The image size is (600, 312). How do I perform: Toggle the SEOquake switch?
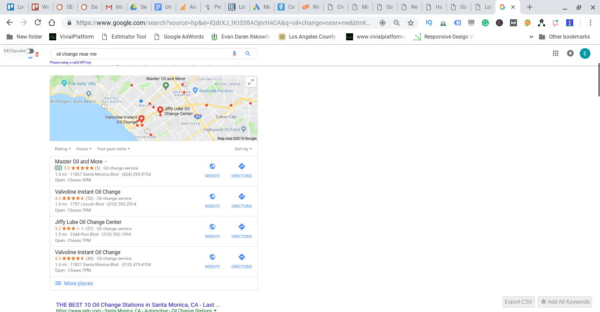coord(29,51)
